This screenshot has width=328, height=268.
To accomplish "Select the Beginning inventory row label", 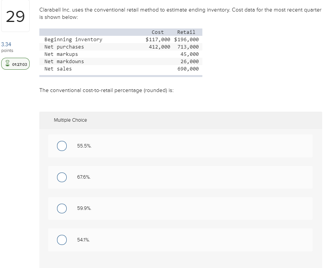I will 73,40.
